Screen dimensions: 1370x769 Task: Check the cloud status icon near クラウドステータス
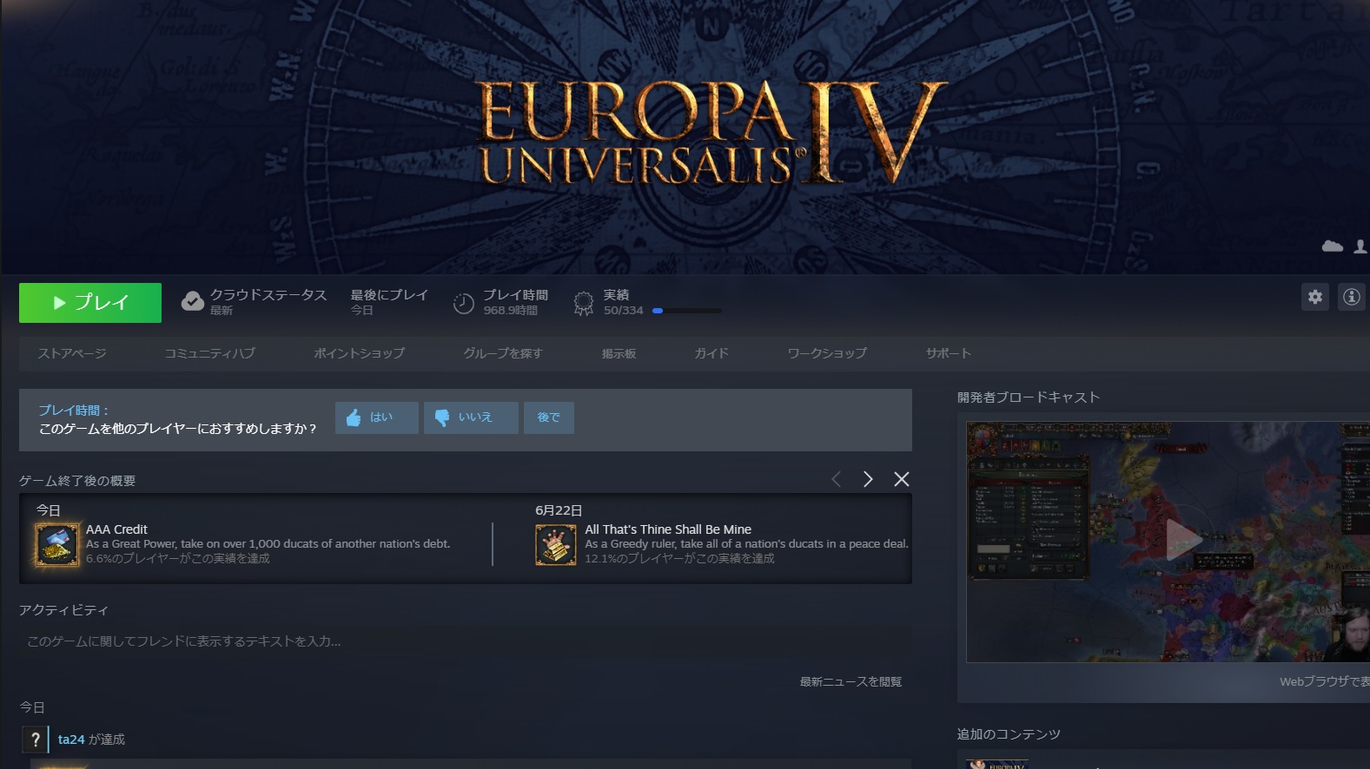pyautogui.click(x=192, y=302)
